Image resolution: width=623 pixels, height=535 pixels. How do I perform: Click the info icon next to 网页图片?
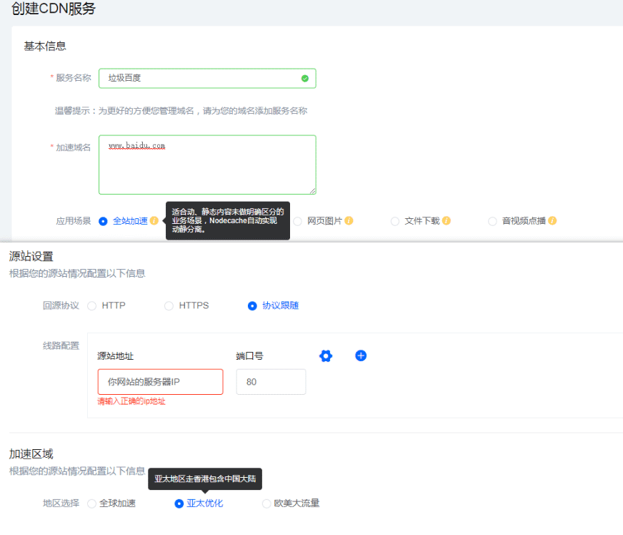click(349, 221)
